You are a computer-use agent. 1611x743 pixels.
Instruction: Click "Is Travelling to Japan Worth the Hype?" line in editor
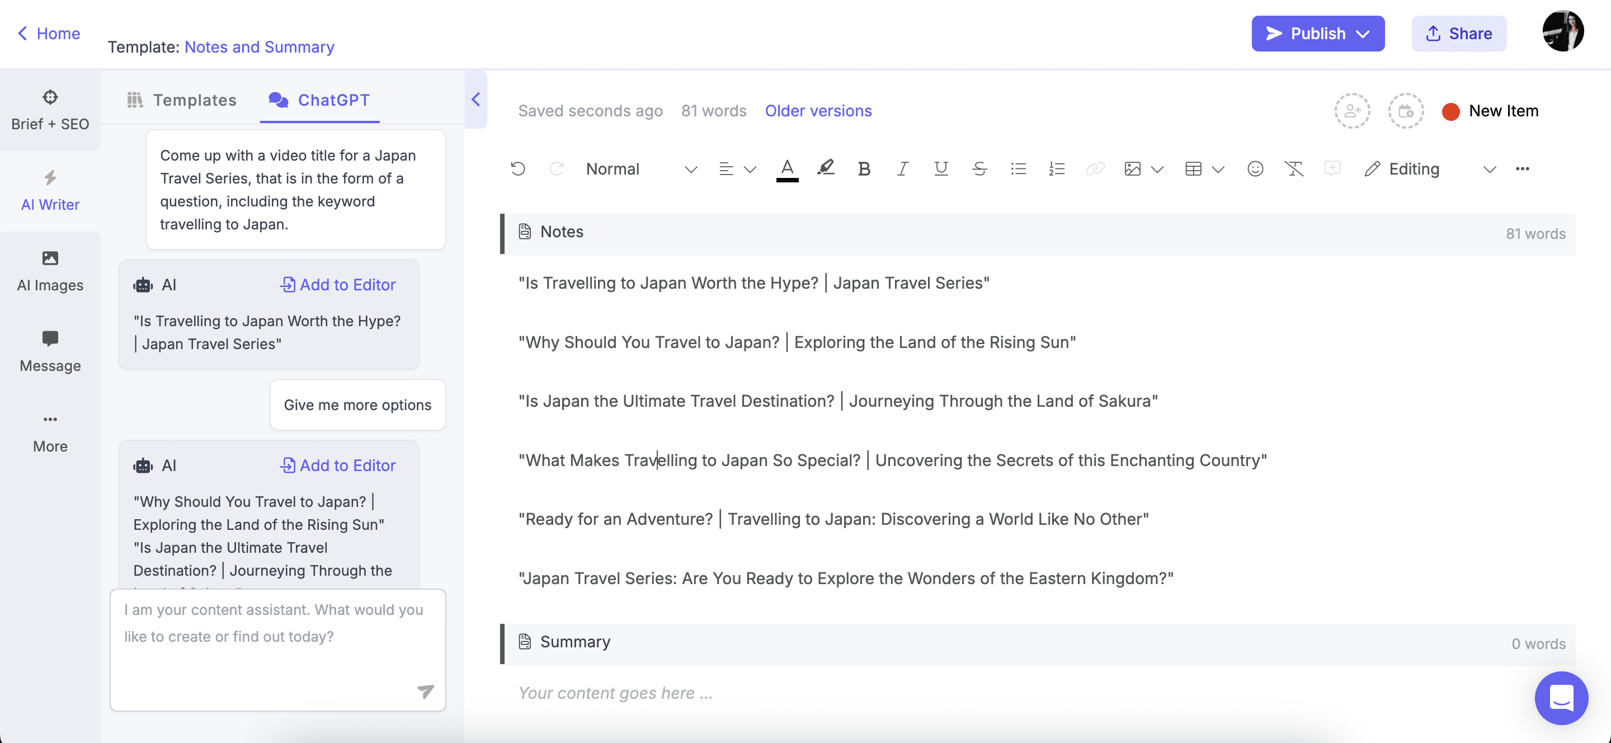pos(753,283)
